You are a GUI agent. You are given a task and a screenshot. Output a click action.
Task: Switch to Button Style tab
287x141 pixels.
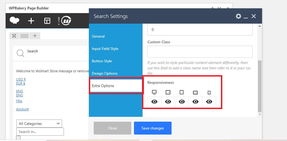[102, 61]
